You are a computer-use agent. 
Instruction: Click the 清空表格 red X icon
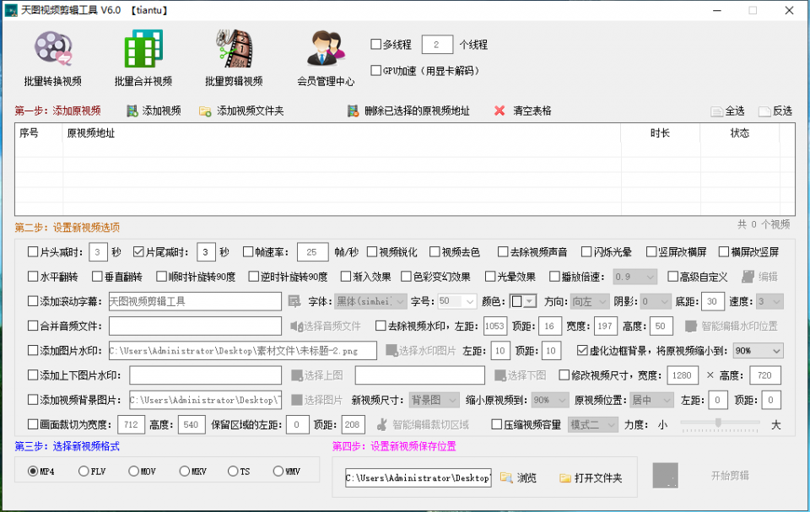tap(501, 110)
